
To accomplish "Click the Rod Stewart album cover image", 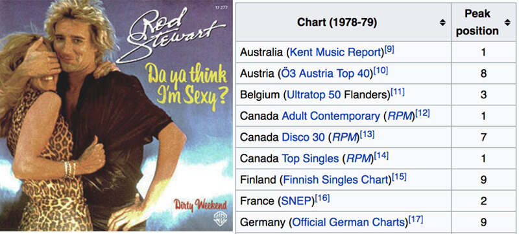I will (116, 116).
